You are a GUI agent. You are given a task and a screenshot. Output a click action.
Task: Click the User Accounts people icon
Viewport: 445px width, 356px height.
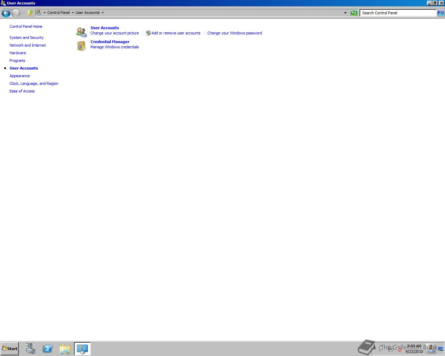point(82,32)
